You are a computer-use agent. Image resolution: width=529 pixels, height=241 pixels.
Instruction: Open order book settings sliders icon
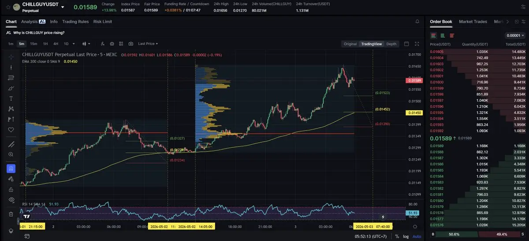523,22
